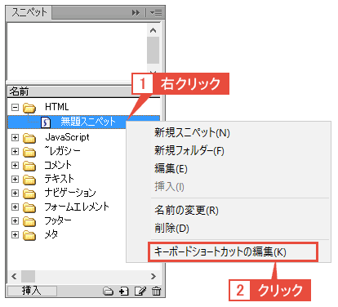Expand the コメント folder
The image size is (338, 307).
pyautogui.click(x=15, y=165)
